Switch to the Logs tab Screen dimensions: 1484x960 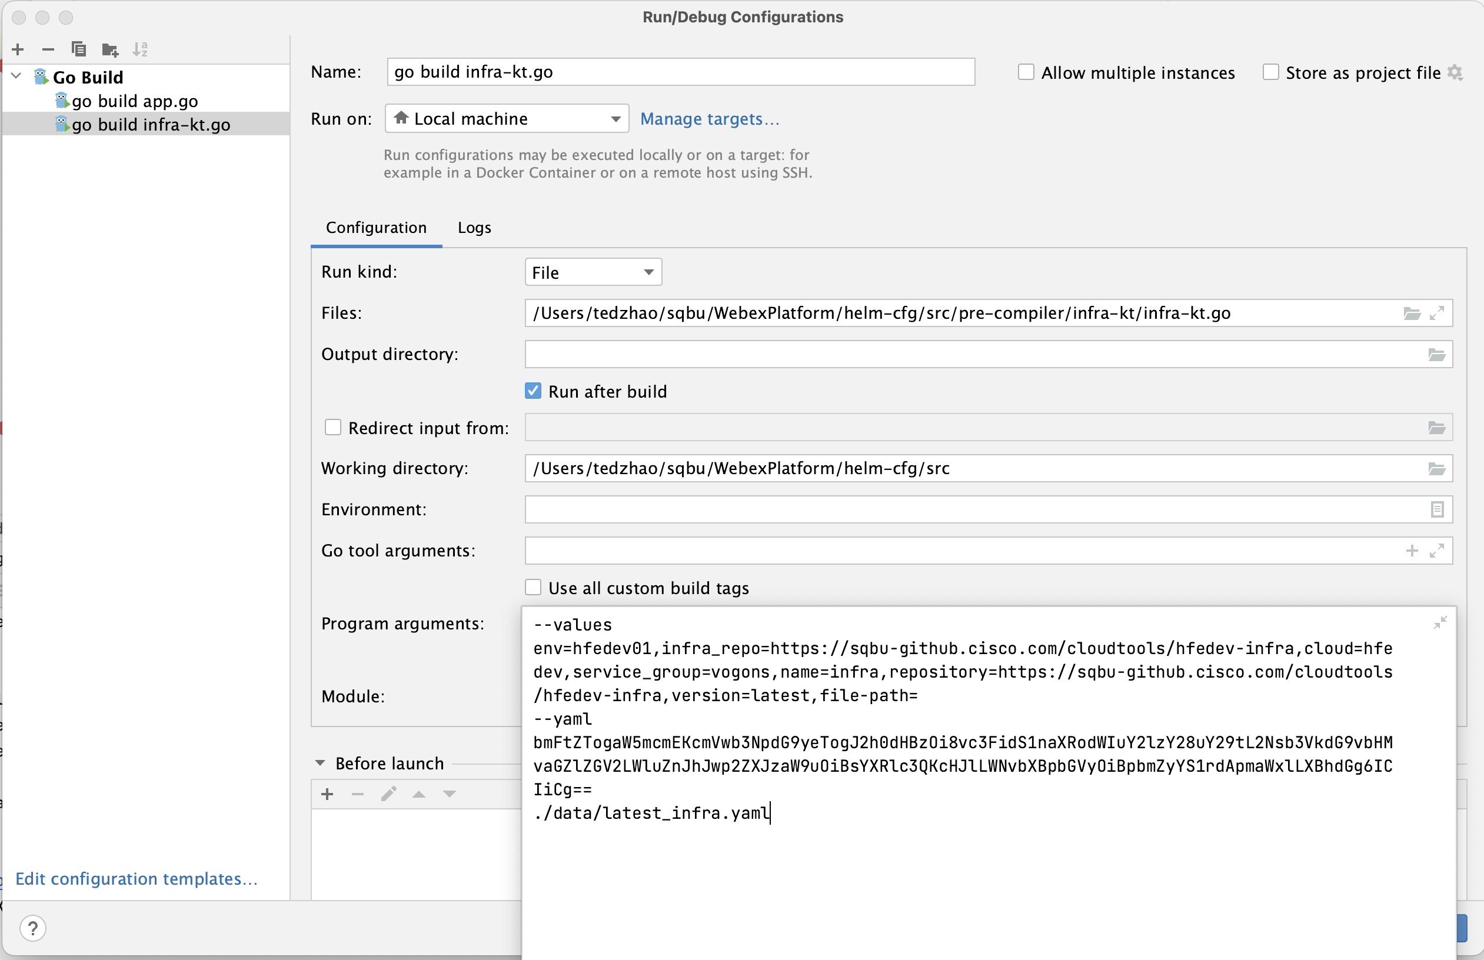coord(474,228)
